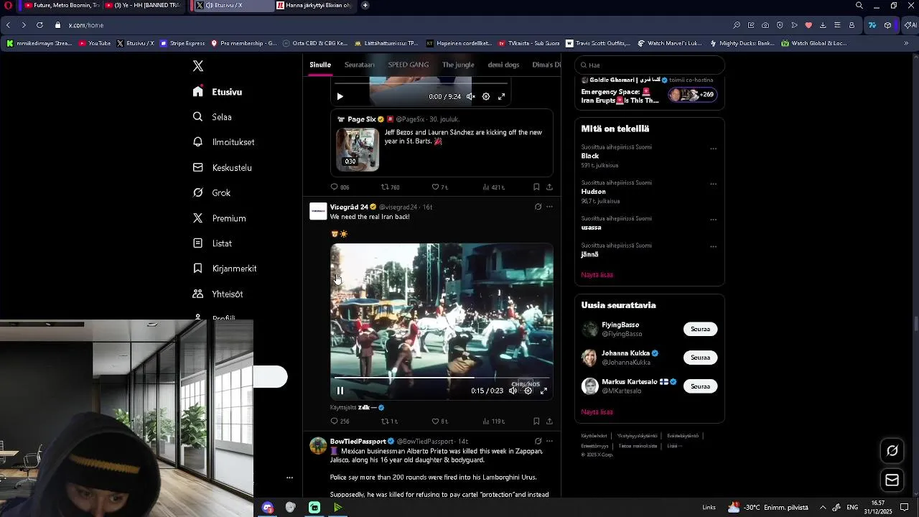Screen dimensions: 919x517
Task: Open browser snapshot camera icon
Action: click(x=765, y=25)
